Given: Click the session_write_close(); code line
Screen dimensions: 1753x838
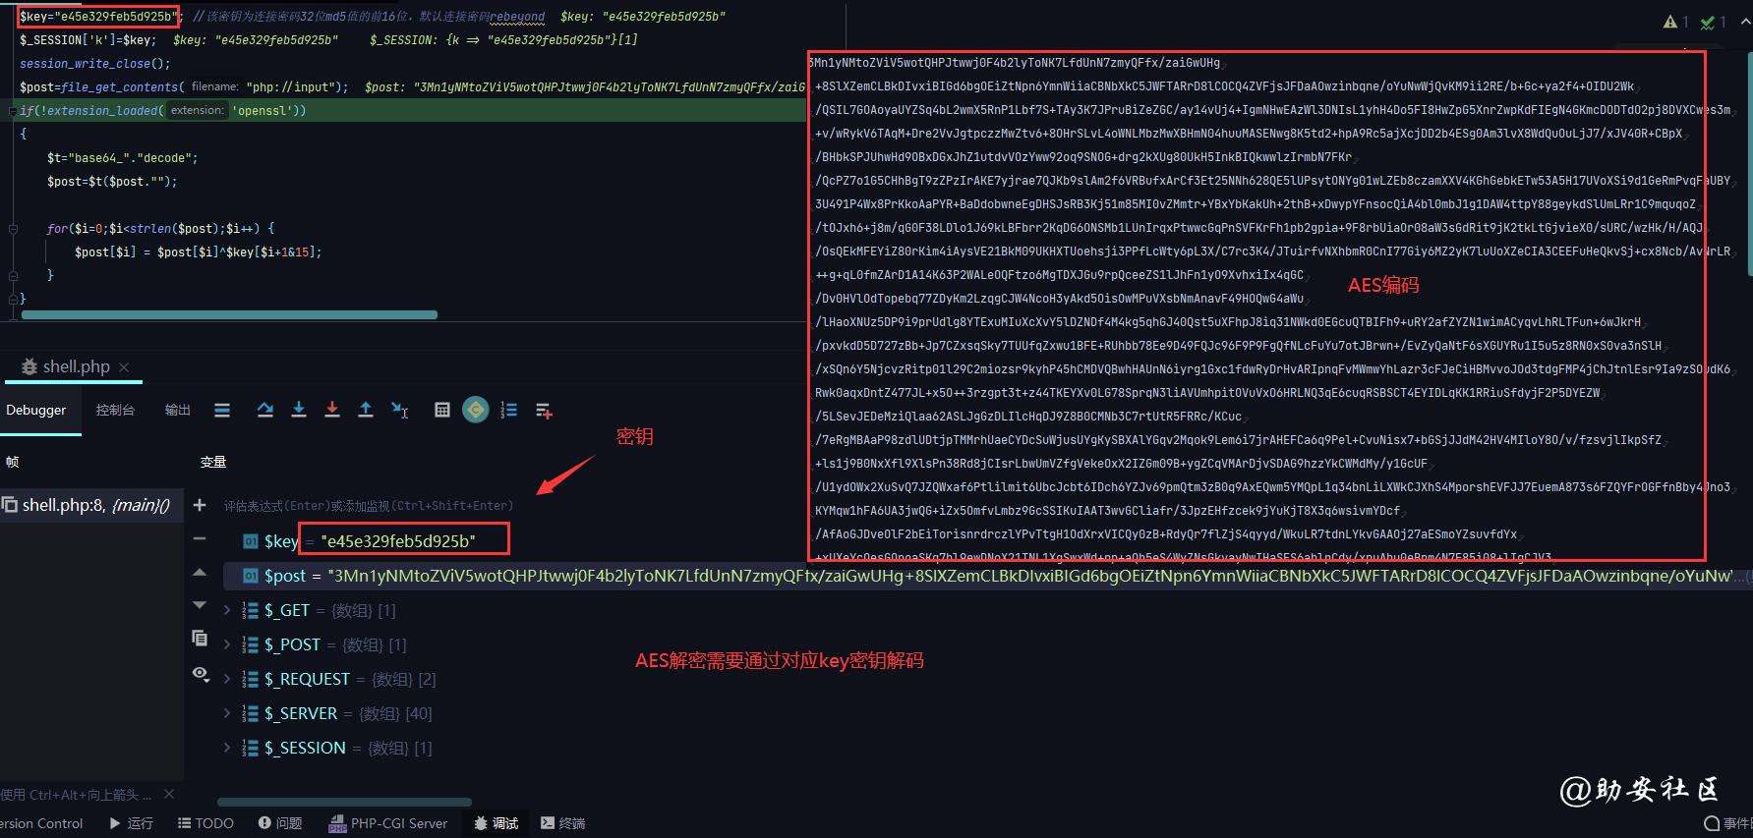Looking at the screenshot, I should pos(94,64).
